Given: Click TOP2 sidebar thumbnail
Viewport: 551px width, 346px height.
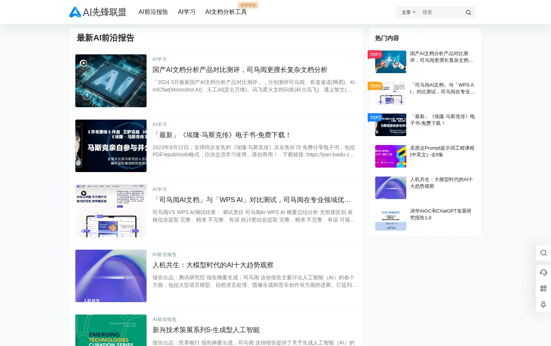Looking at the screenshot, I should pyautogui.click(x=391, y=93).
